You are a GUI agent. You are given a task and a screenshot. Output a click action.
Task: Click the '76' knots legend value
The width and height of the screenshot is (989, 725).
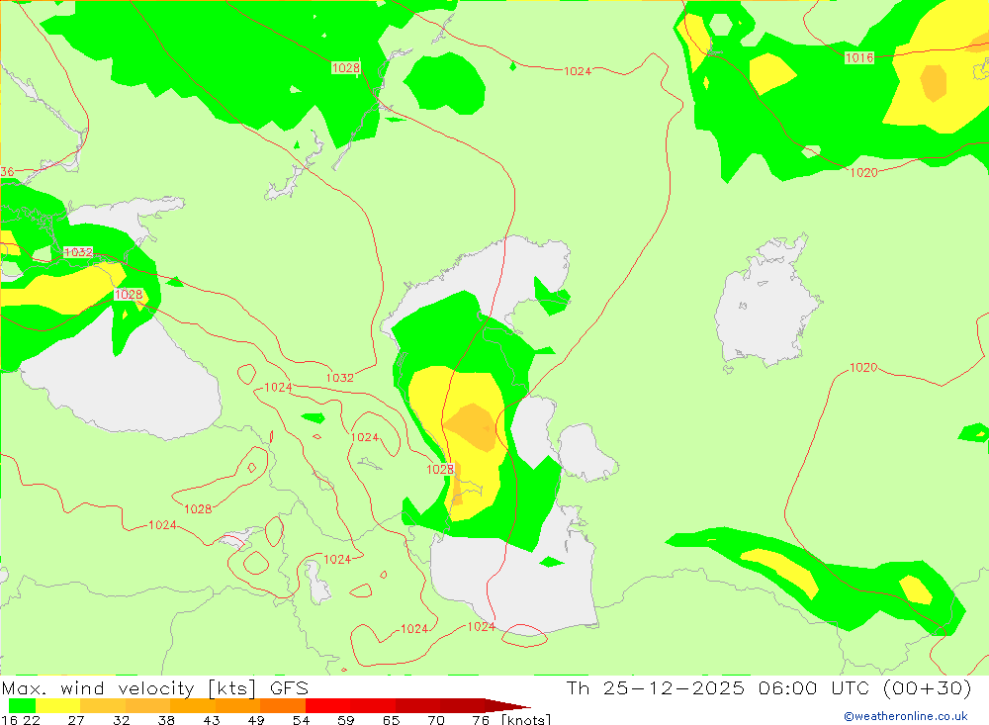pos(481,720)
